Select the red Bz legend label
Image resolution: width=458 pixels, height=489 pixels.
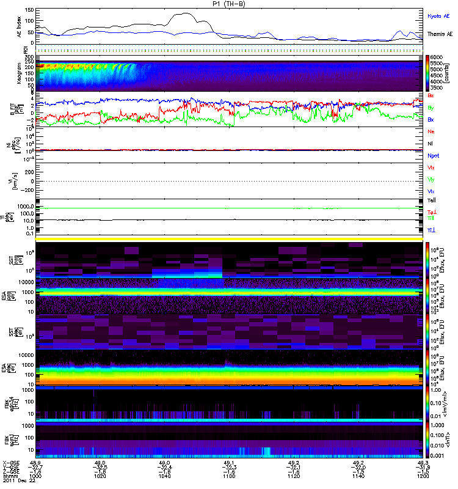point(431,96)
